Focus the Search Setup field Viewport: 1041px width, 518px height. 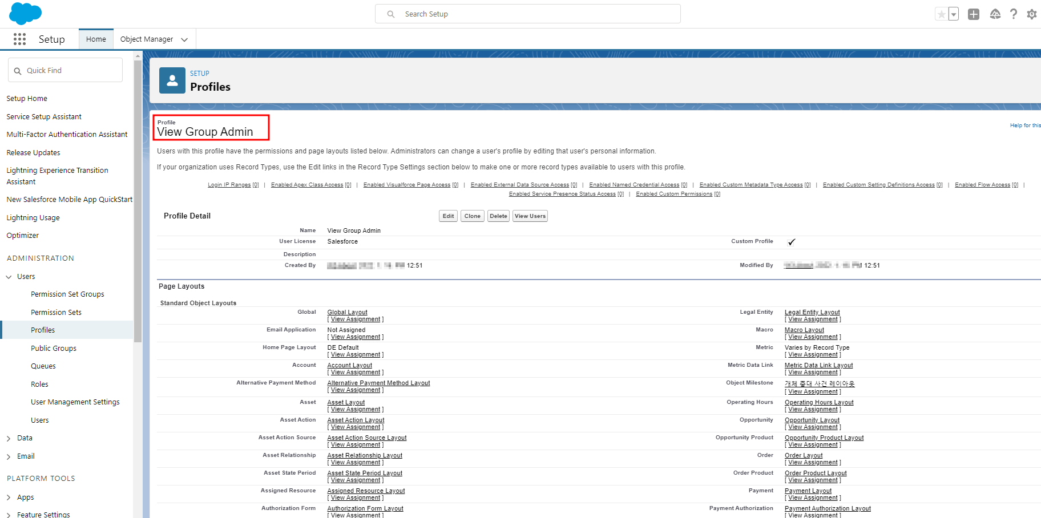click(x=527, y=14)
